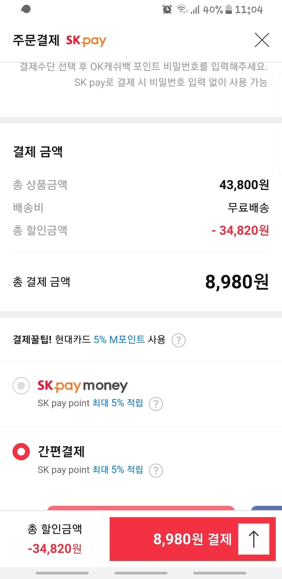Tap 최대 5% 적립 under 간편결제
This screenshot has height=579, width=282.
click(118, 470)
